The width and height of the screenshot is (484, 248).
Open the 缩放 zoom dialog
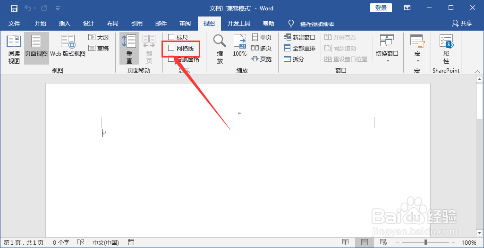(220, 49)
